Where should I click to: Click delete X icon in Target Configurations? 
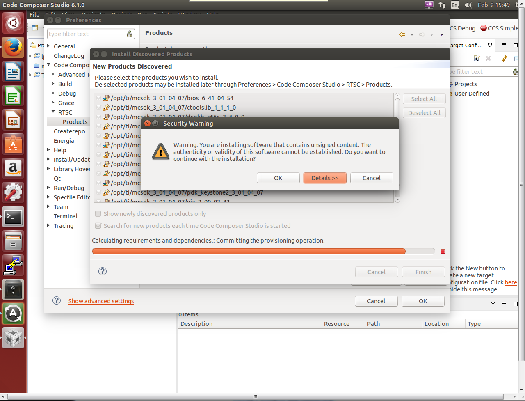pyautogui.click(x=488, y=58)
